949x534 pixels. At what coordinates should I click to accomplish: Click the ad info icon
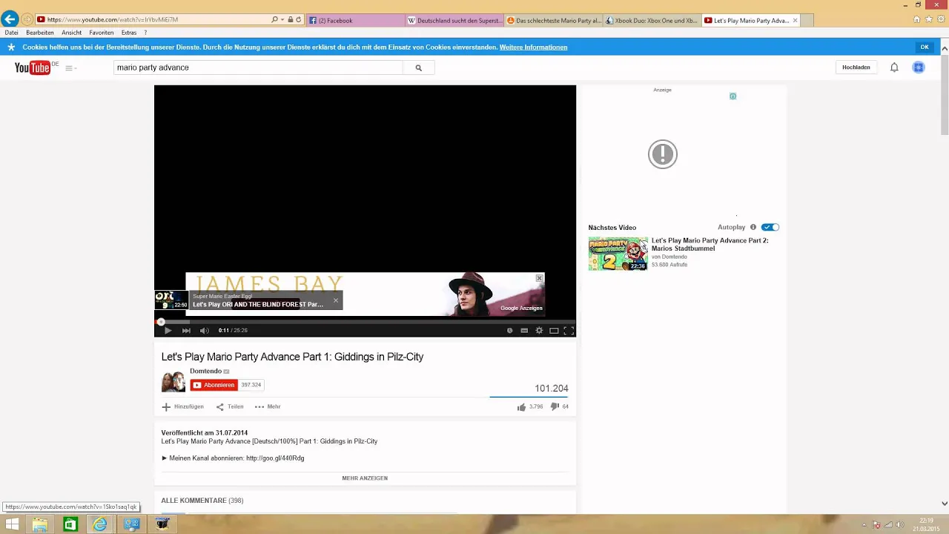click(733, 96)
